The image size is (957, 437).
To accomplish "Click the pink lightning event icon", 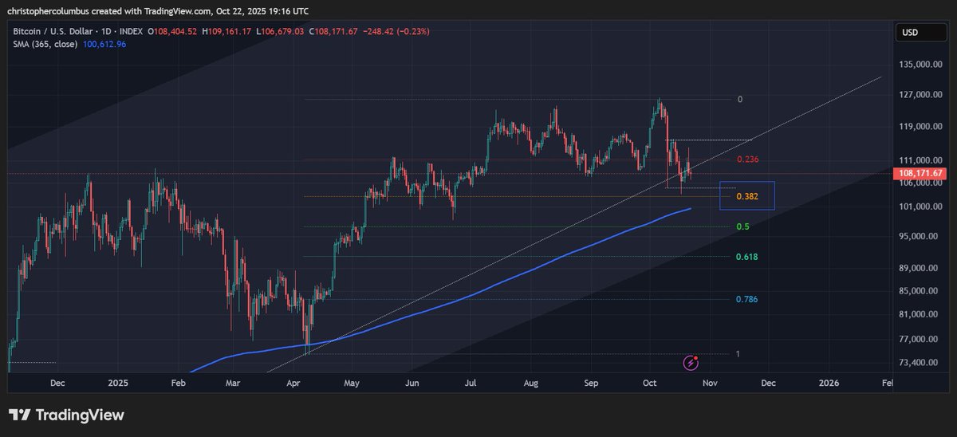I will (x=691, y=363).
